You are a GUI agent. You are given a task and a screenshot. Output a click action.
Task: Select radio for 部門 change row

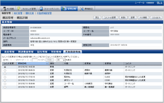point(5,87)
